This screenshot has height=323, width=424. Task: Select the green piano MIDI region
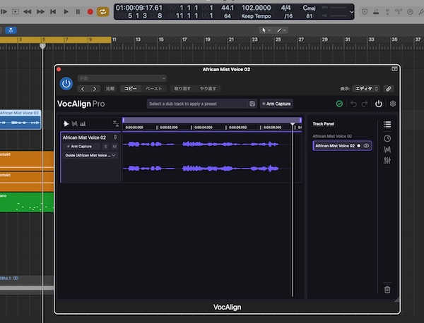(27, 202)
